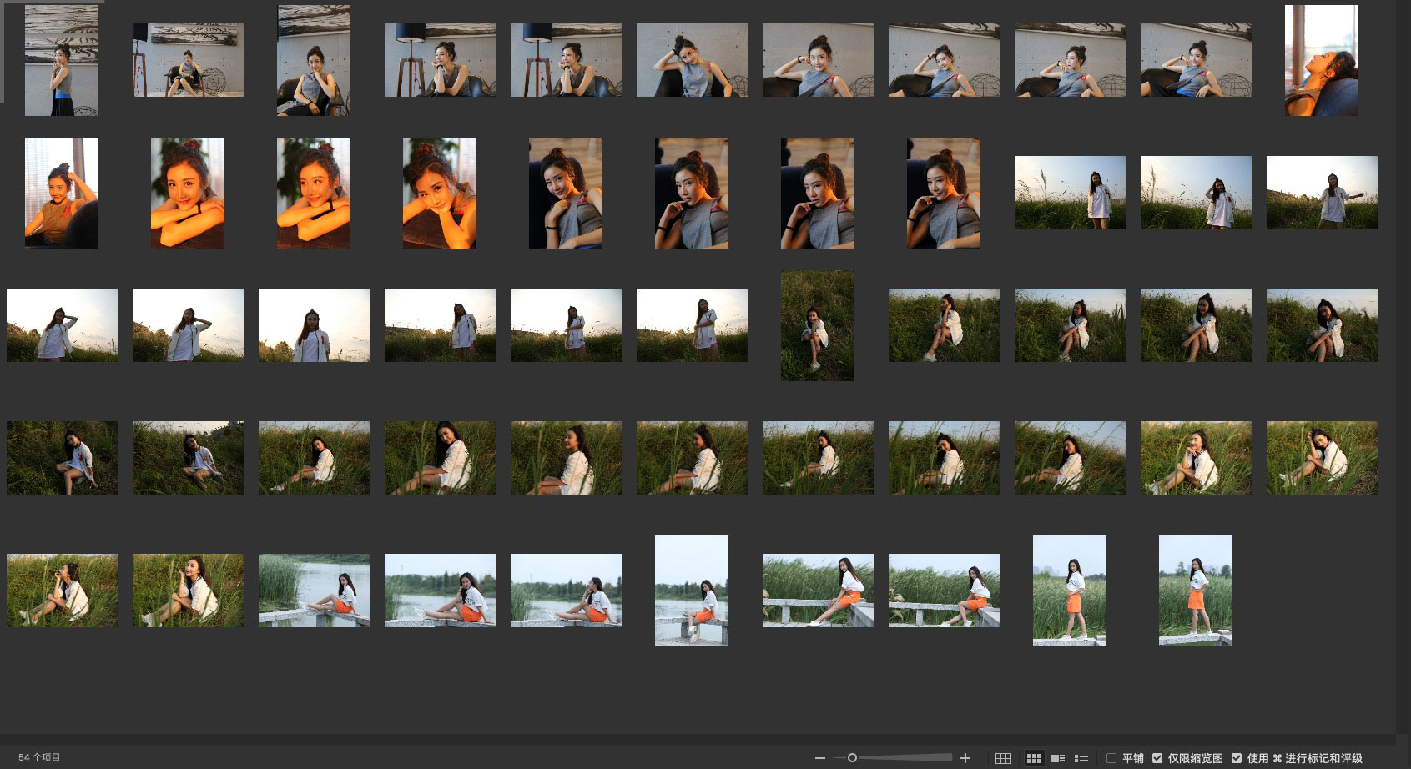
Task: Click the minus icon to shrink thumbnails
Action: click(819, 758)
